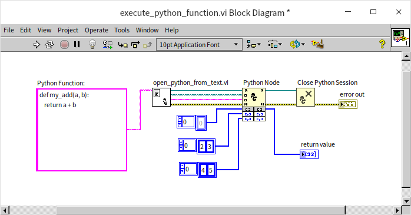Expand the Reorder dropdown
This screenshot has height=215, width=411.
(x=297, y=45)
